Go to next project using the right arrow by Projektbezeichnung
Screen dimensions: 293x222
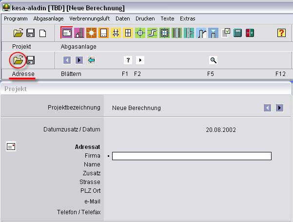(x=279, y=108)
